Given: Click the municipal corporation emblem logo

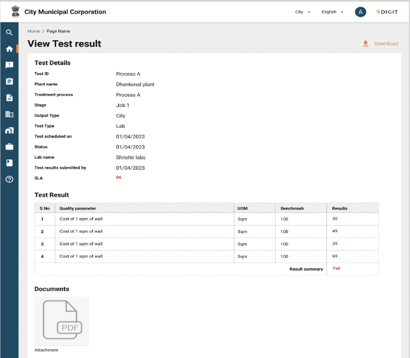Looking at the screenshot, I should (16, 12).
